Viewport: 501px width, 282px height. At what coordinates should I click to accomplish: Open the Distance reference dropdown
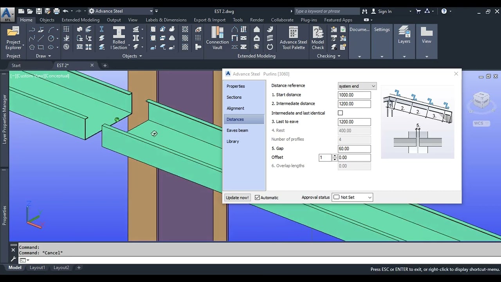(x=357, y=86)
